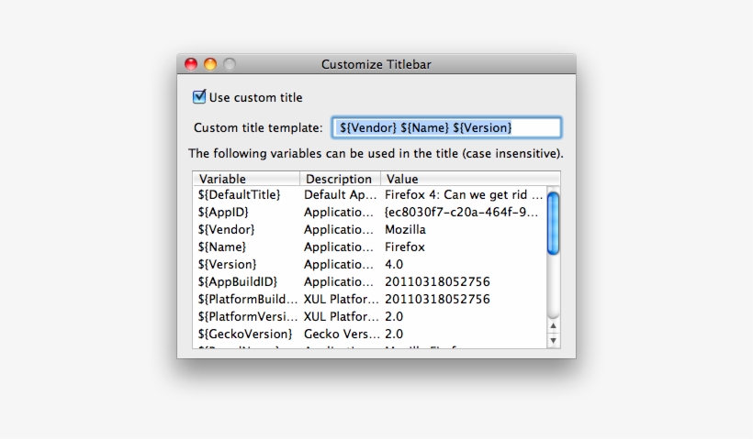The width and height of the screenshot is (753, 439).
Task: Click the Gecko Vers... description cell
Action: click(x=342, y=334)
